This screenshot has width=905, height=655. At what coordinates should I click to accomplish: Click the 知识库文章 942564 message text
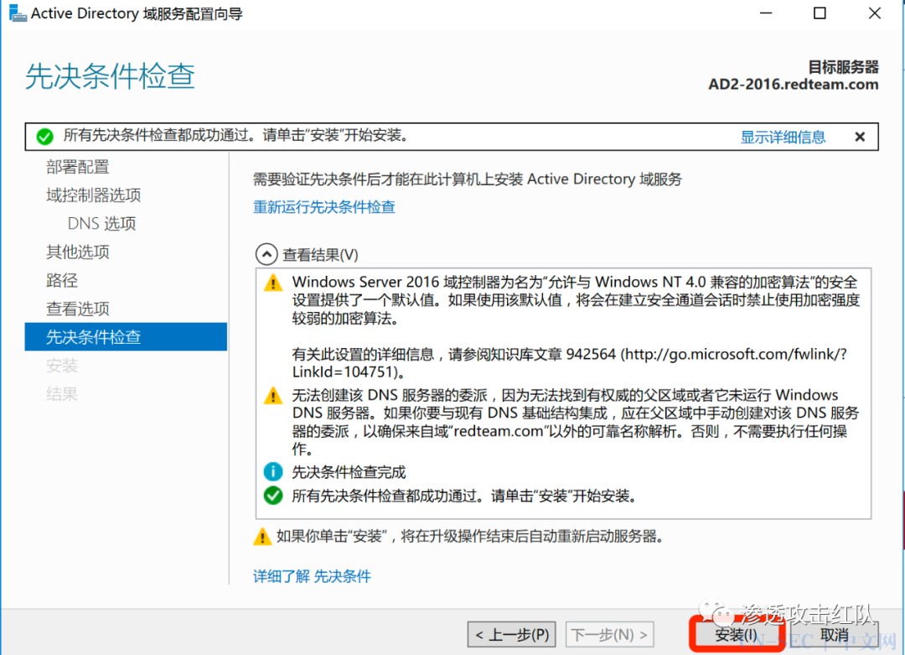click(x=569, y=363)
